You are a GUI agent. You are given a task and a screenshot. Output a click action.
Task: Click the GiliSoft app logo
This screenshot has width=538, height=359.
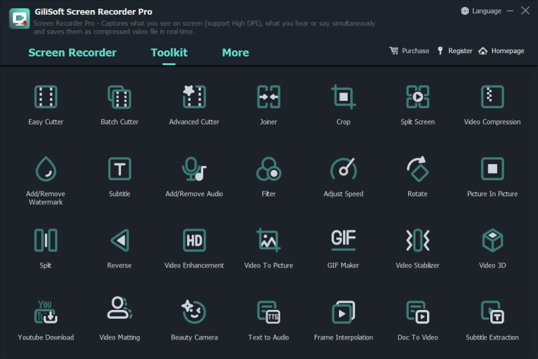coord(20,19)
